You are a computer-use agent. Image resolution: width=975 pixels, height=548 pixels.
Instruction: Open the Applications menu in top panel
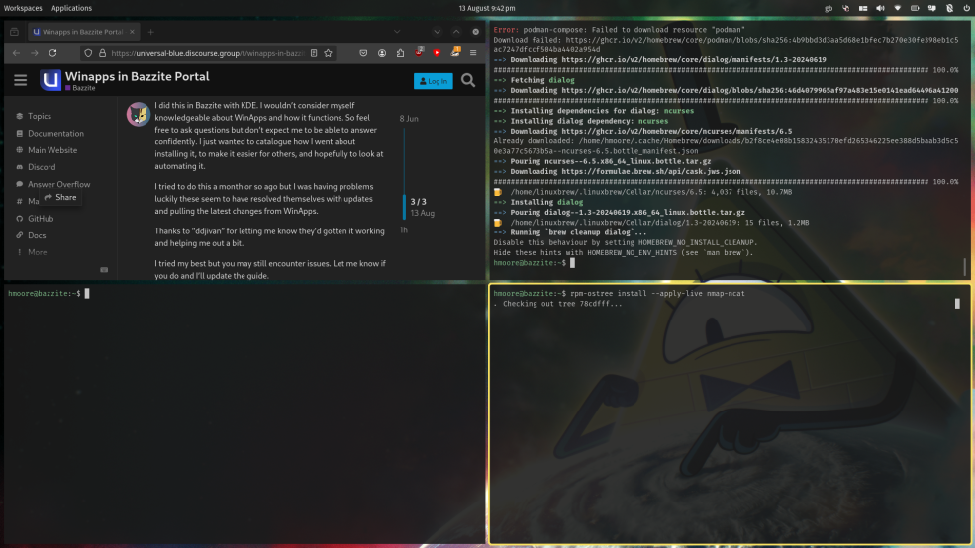coord(71,8)
